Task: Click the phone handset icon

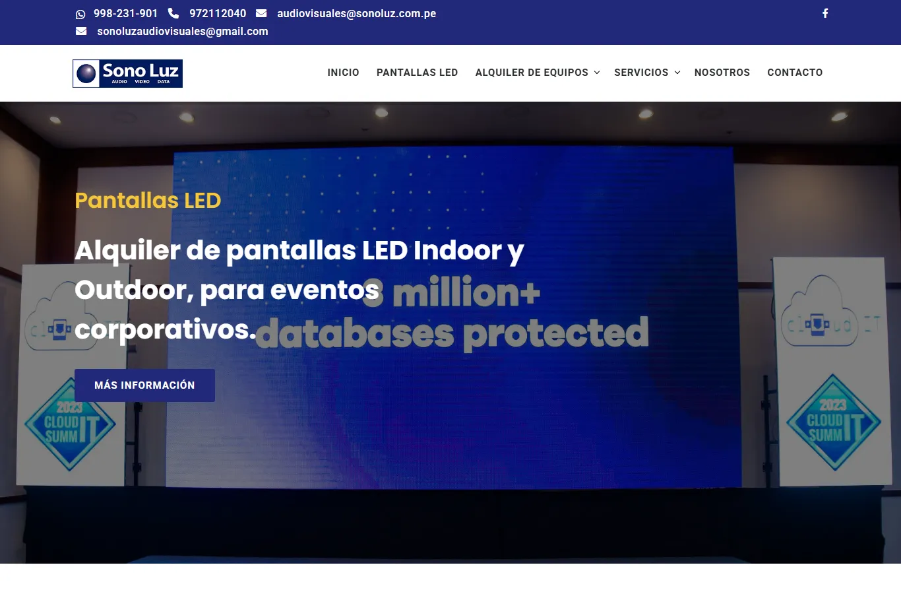Action: point(173,13)
